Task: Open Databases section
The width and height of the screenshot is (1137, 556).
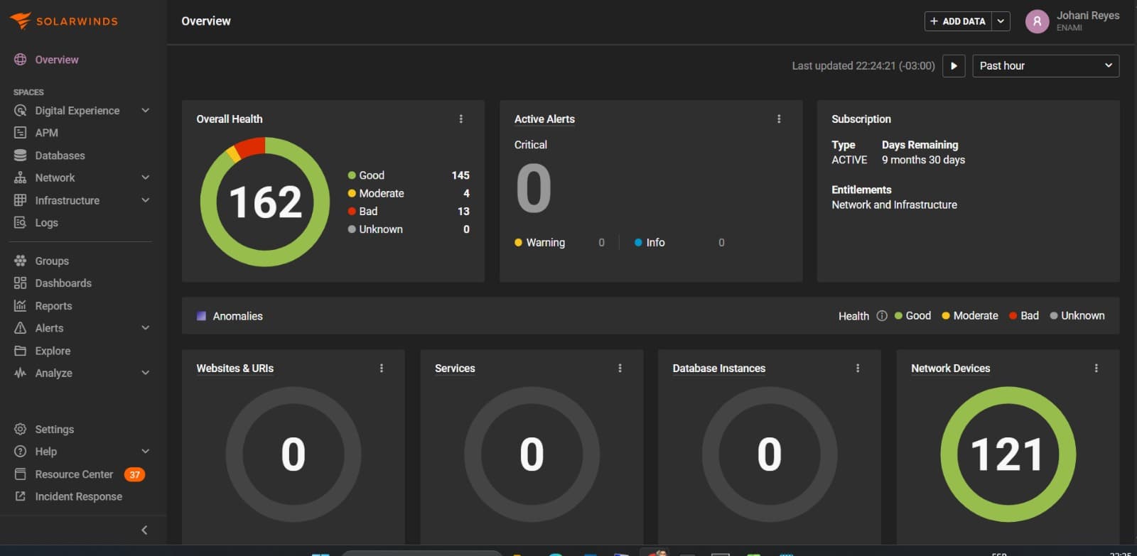Action: [60, 156]
